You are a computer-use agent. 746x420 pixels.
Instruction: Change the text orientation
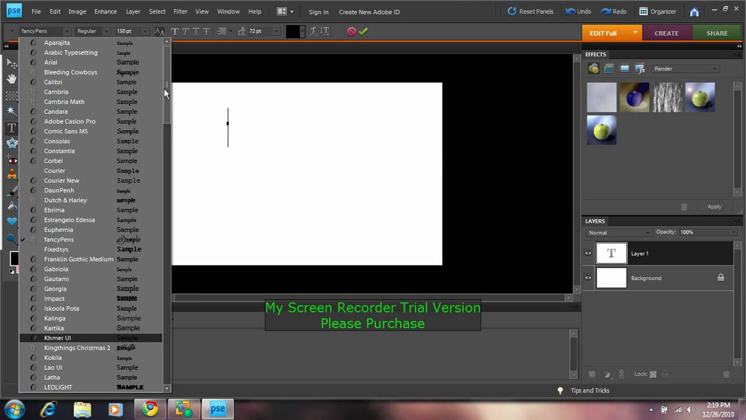(x=325, y=32)
